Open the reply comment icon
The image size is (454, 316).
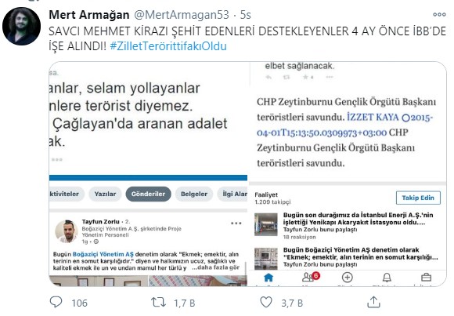[56, 303]
